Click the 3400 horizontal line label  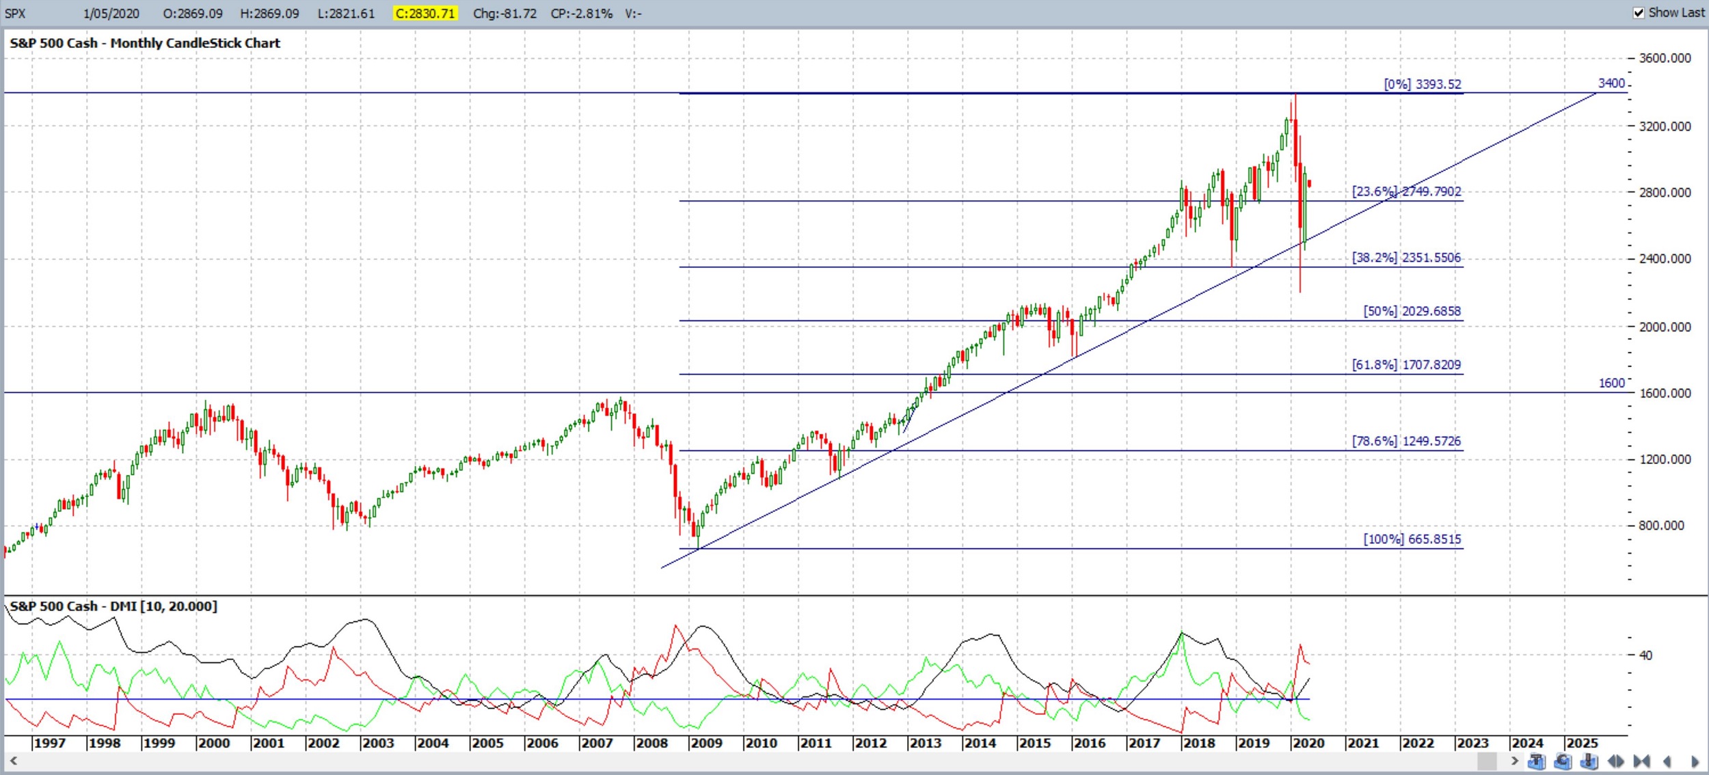point(1611,83)
